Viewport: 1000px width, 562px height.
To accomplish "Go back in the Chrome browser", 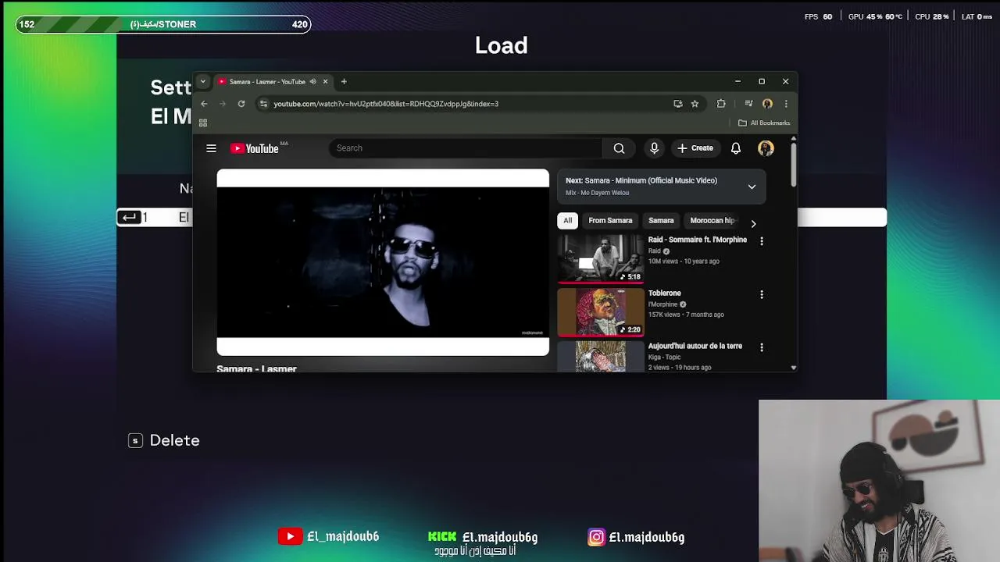I will pos(204,104).
